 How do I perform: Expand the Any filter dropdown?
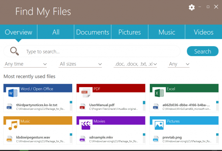178,64
